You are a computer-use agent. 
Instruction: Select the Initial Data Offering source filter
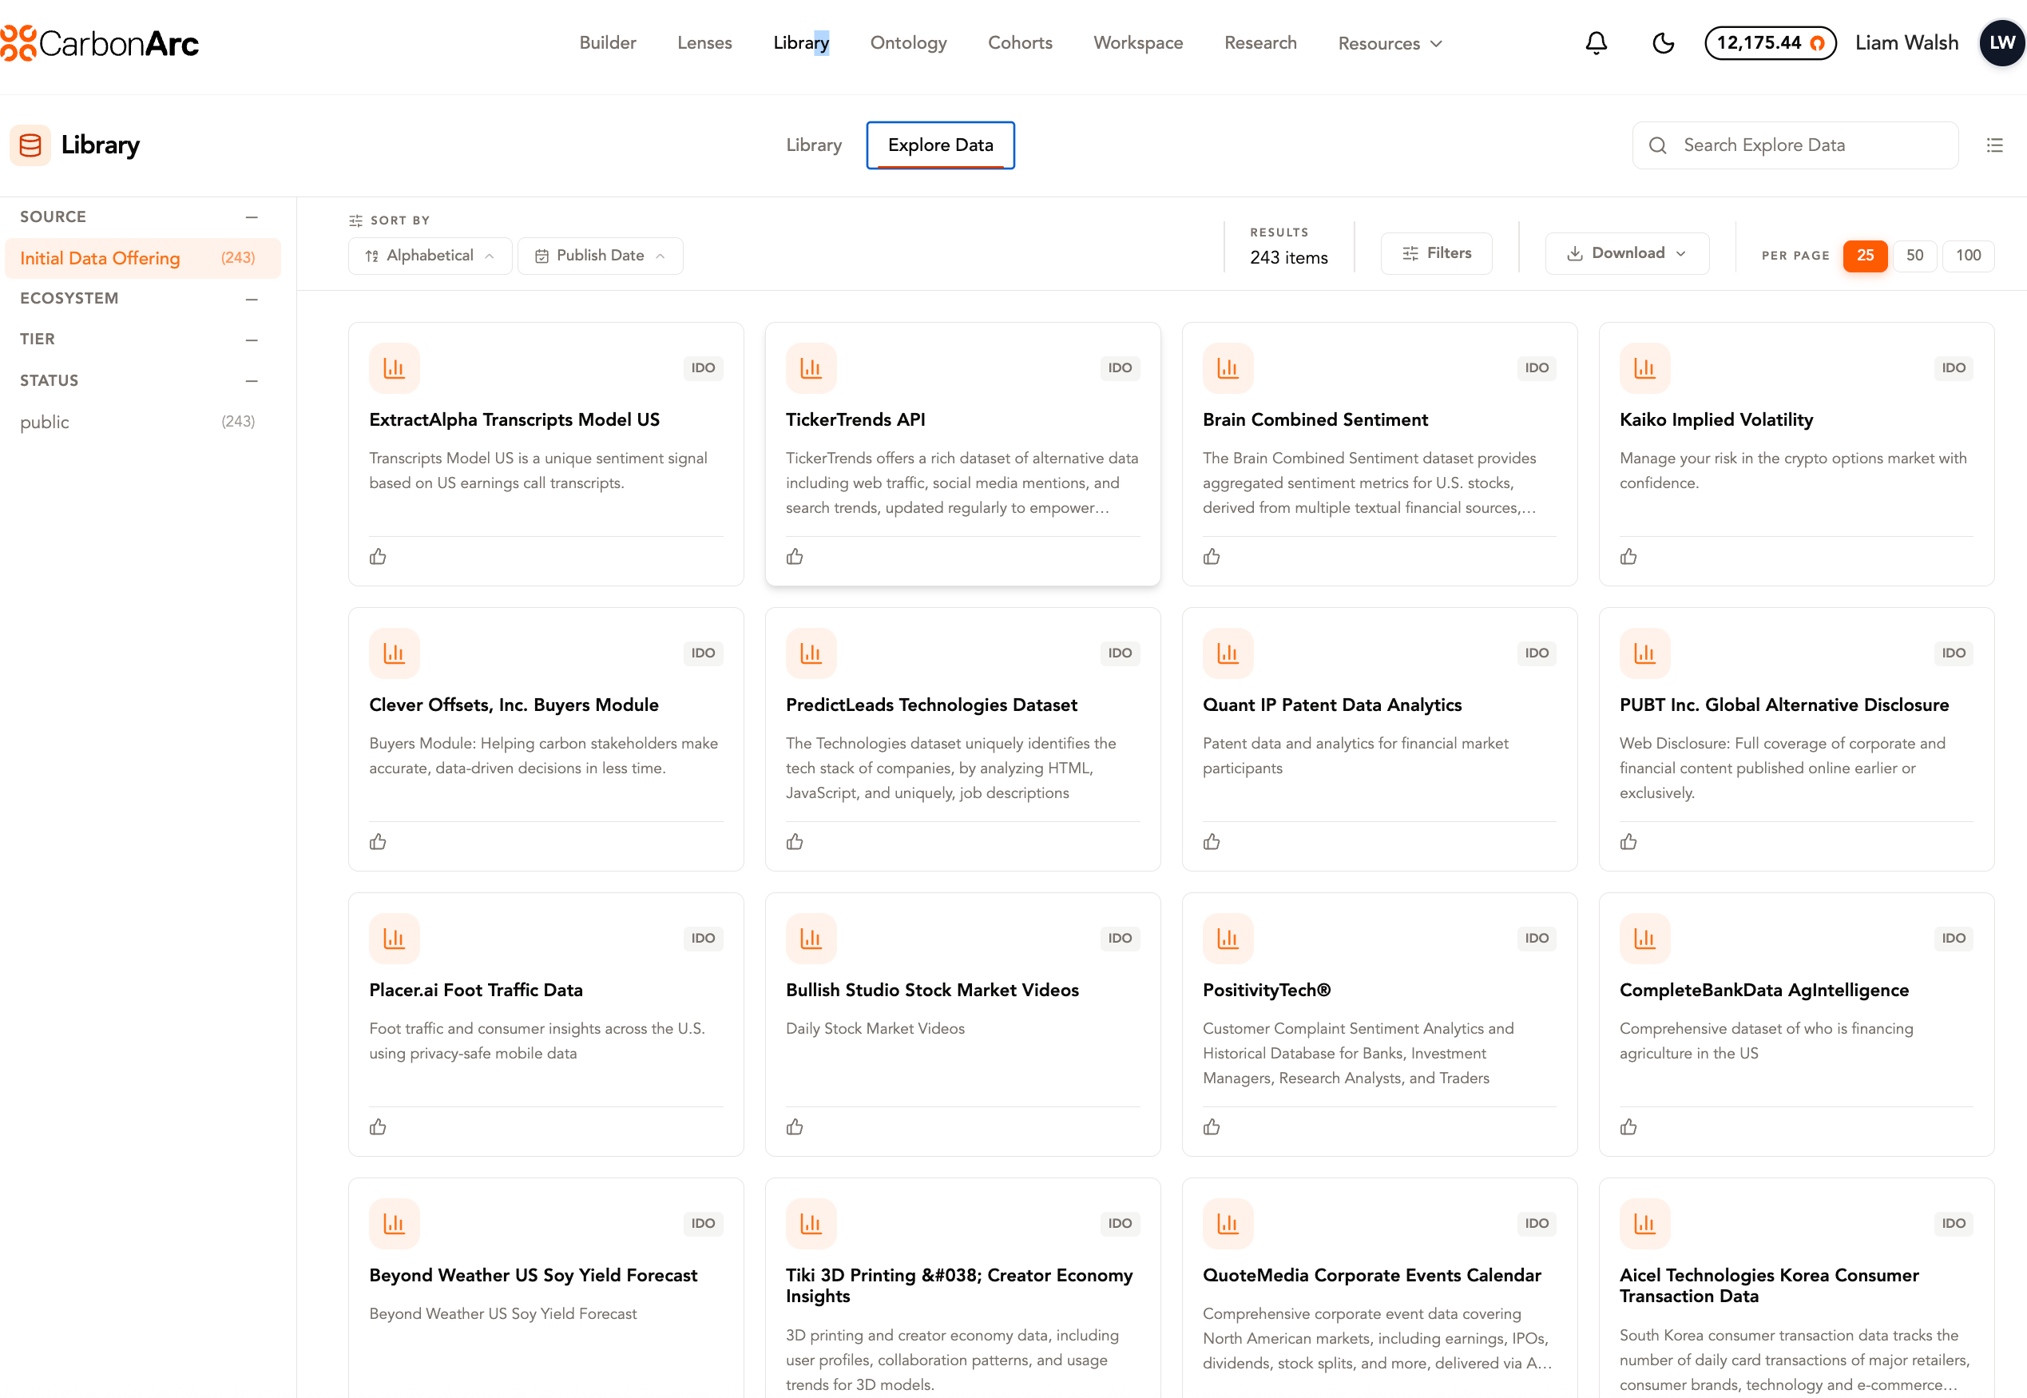pyautogui.click(x=143, y=258)
